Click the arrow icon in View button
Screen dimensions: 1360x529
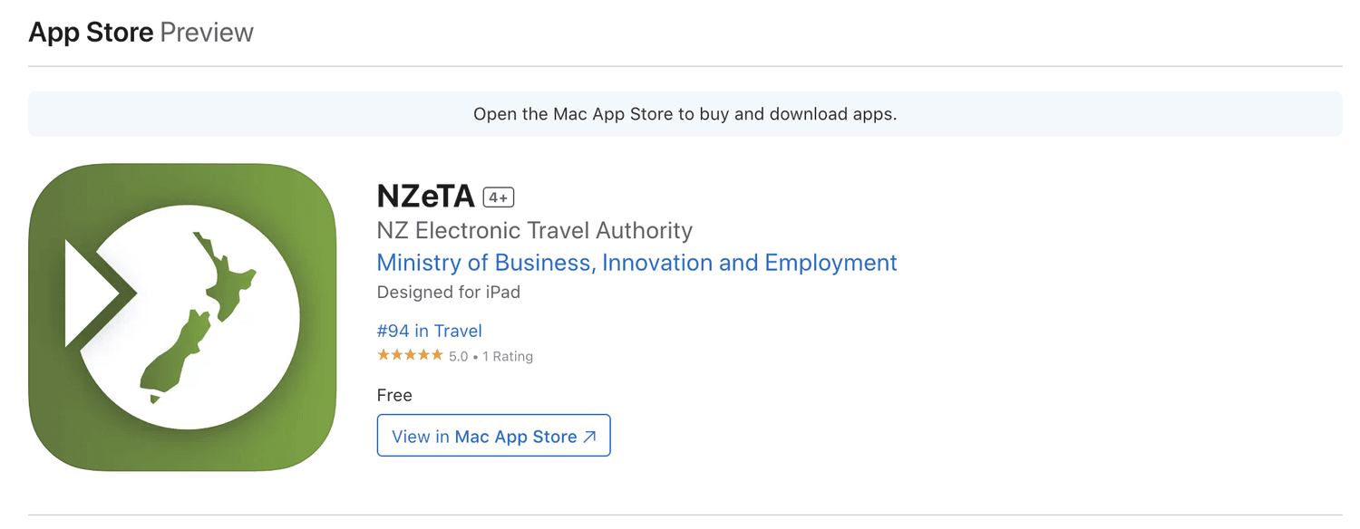pos(589,437)
